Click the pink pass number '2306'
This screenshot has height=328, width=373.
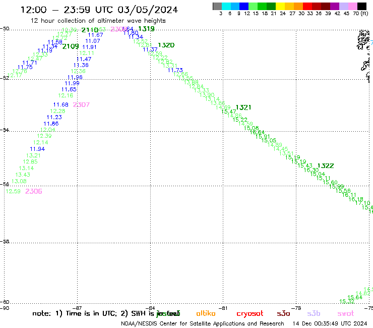(x=34, y=191)
